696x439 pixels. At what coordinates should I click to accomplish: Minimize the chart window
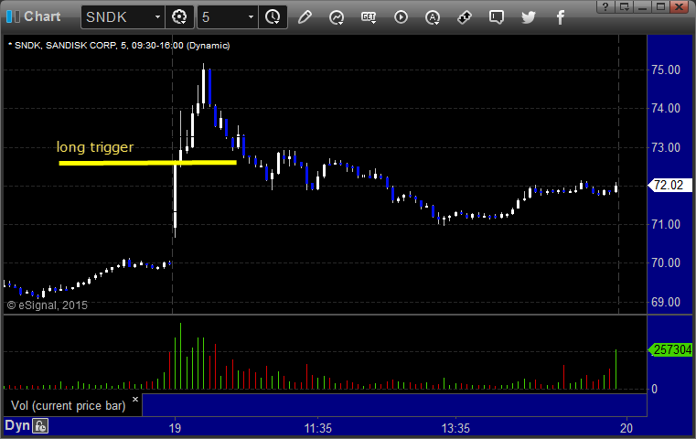coord(642,6)
